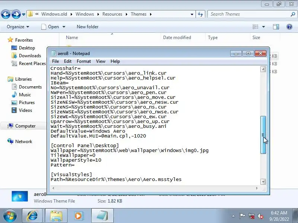This screenshot has height=223, width=298.
Task: Open Notepad Edit menu
Action: [x=68, y=61]
